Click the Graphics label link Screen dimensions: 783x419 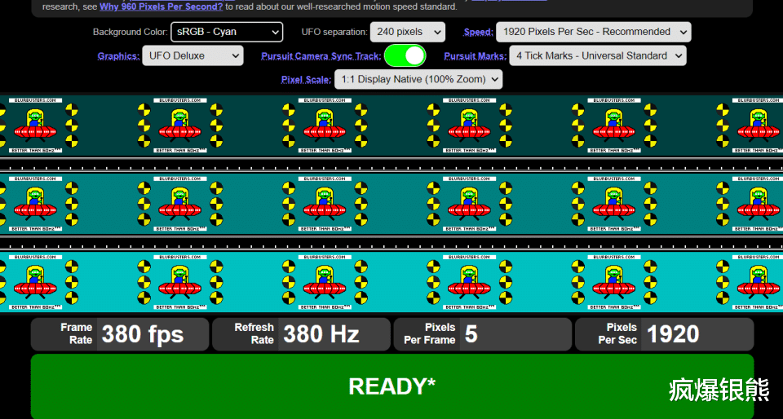coord(118,56)
